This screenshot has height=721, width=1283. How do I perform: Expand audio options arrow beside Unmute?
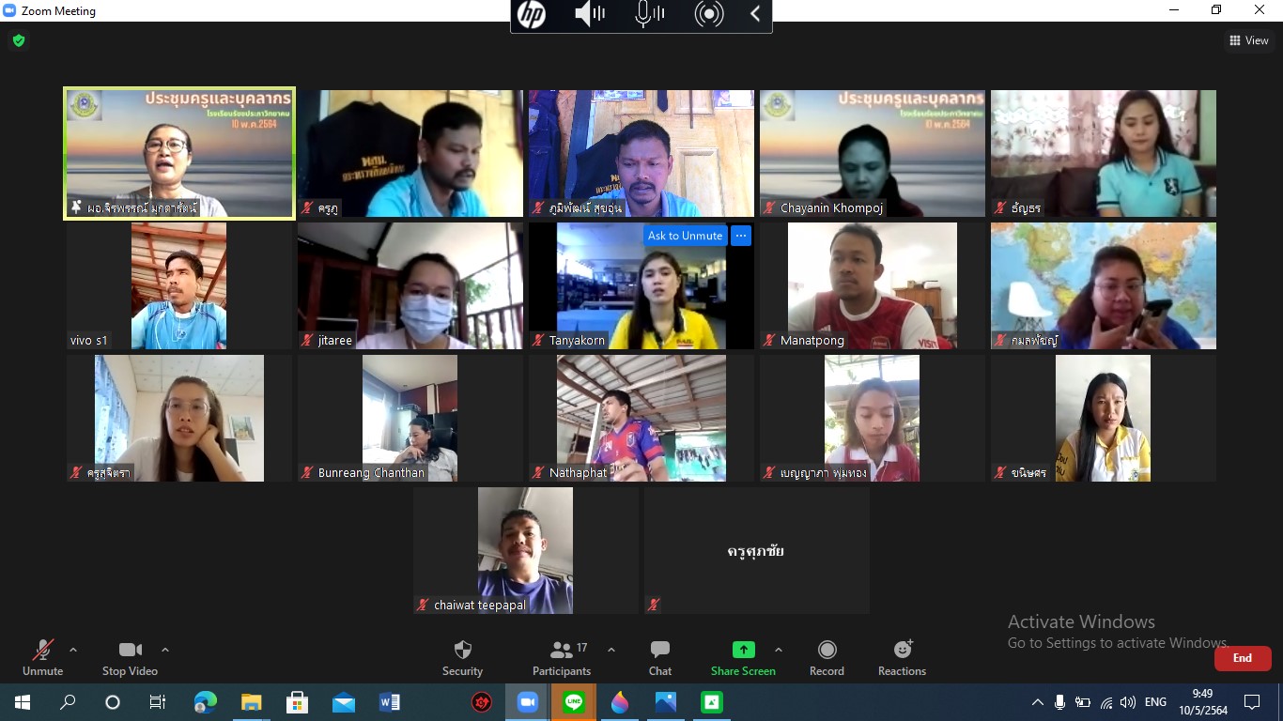pyautogui.click(x=73, y=650)
